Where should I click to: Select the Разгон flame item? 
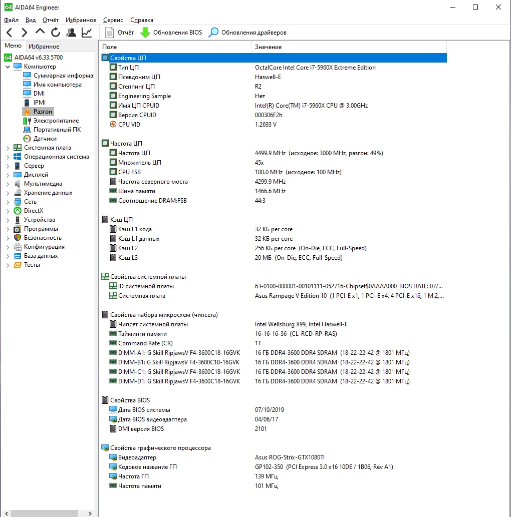(38, 112)
